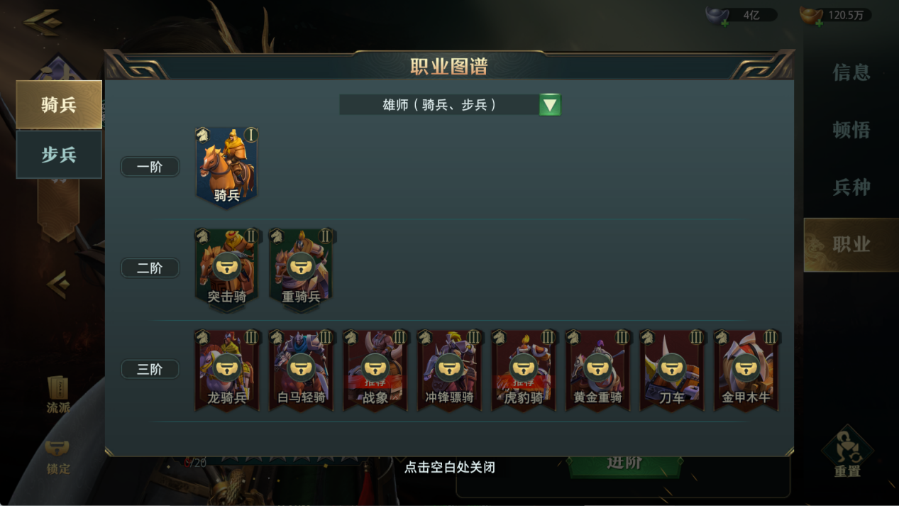Switch to the 骑兵 cavalry tab
The height and width of the screenshot is (506, 899).
[59, 104]
